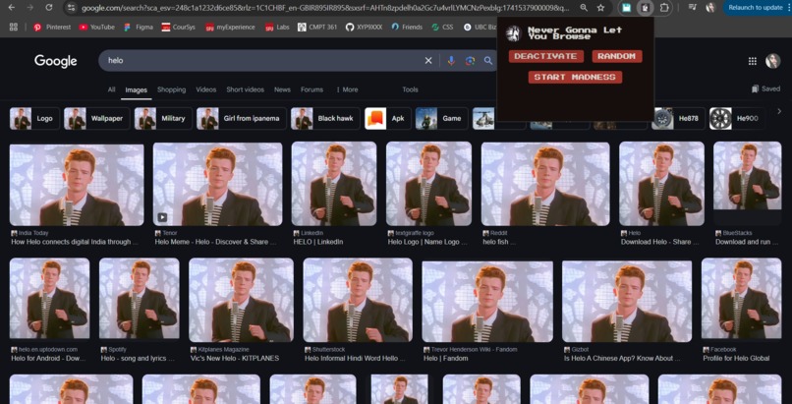Open the CourSys bookmark

click(x=178, y=28)
